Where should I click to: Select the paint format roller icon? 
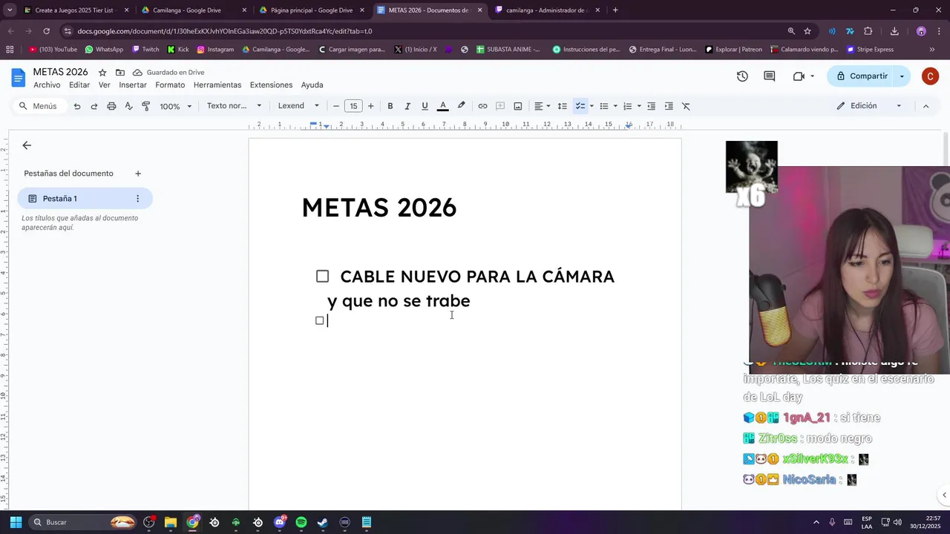[x=145, y=106]
